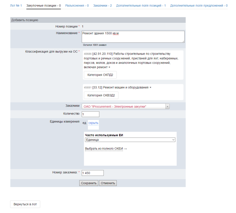Image resolution: width=236 pixels, height=213 pixels.
Task: Click the Номер заказчика input field
Action: pyautogui.click(x=93, y=173)
